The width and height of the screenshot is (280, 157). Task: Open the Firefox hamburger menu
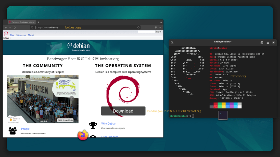(x=160, y=27)
